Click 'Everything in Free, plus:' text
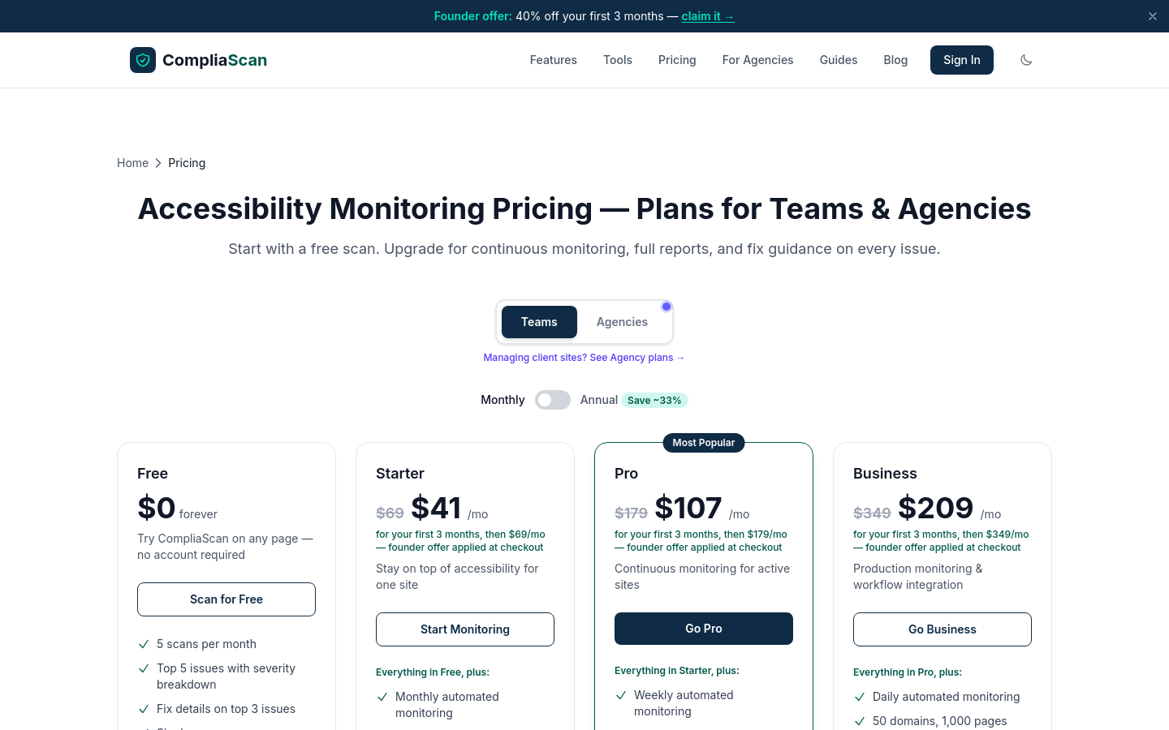 tap(433, 672)
